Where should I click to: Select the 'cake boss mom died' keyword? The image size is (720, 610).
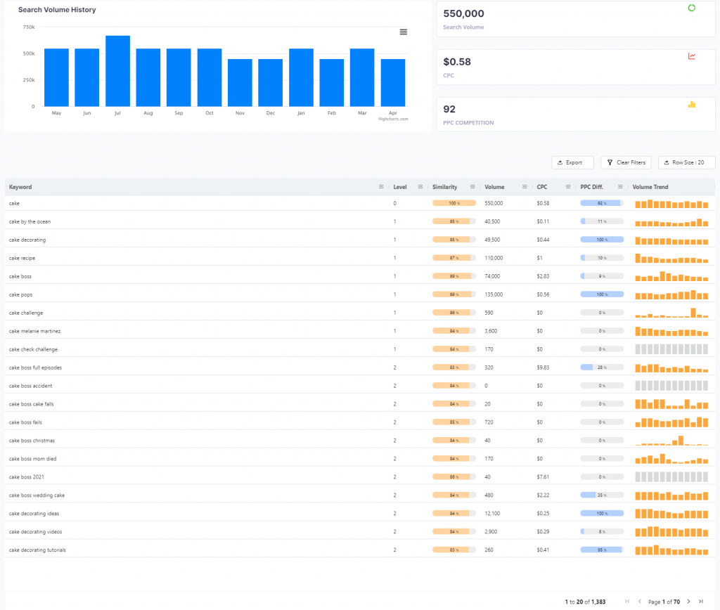pyautogui.click(x=32, y=458)
